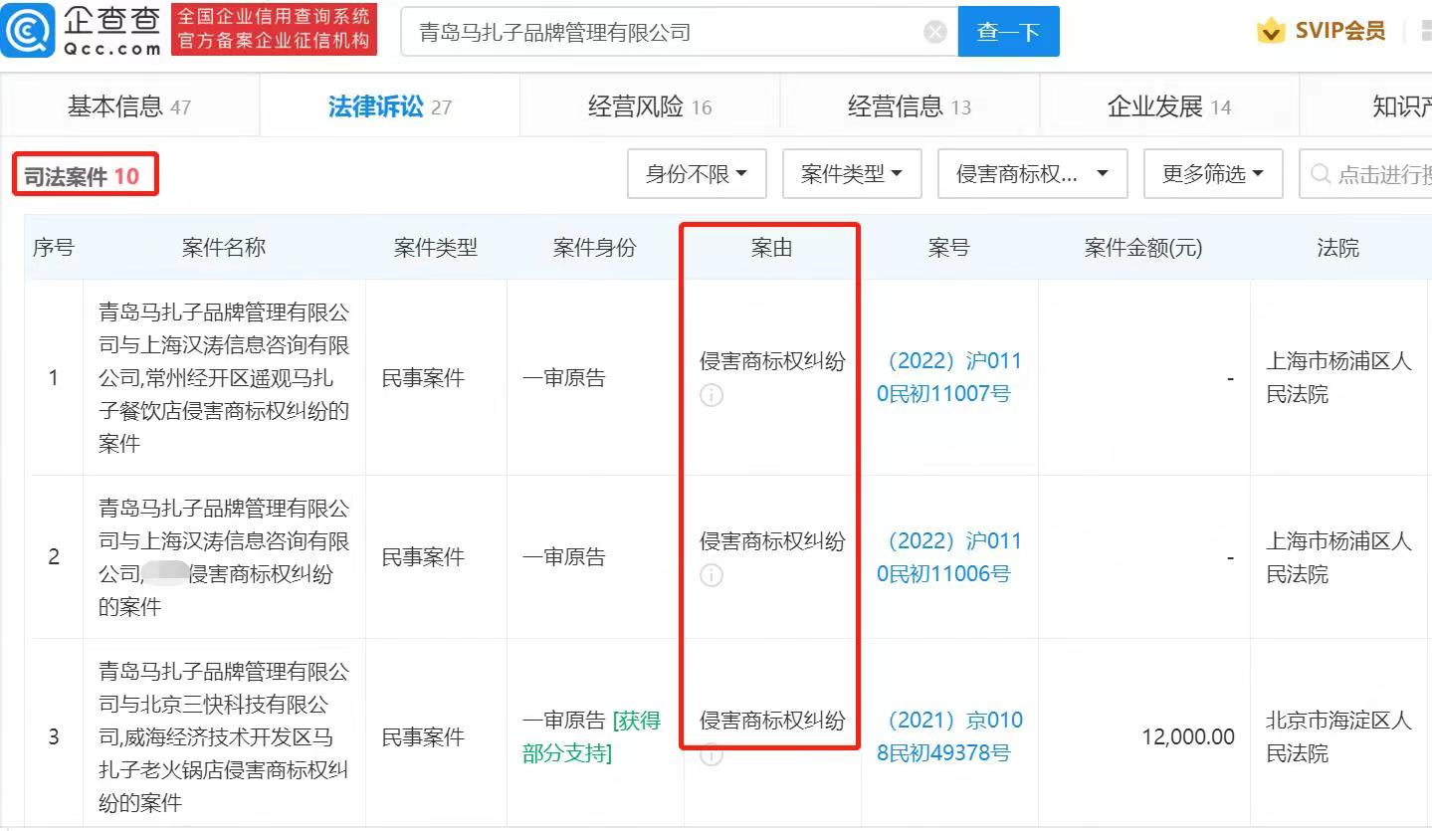Click the 案件金额(元) column header
This screenshot has height=831, width=1432.
[1143, 248]
